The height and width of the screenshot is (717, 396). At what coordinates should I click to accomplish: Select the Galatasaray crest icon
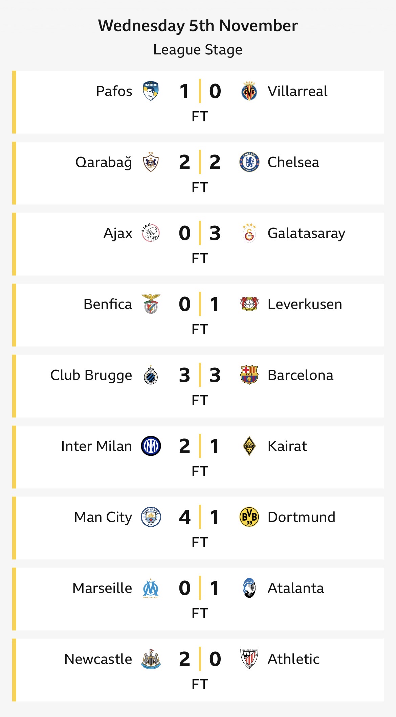pyautogui.click(x=249, y=233)
